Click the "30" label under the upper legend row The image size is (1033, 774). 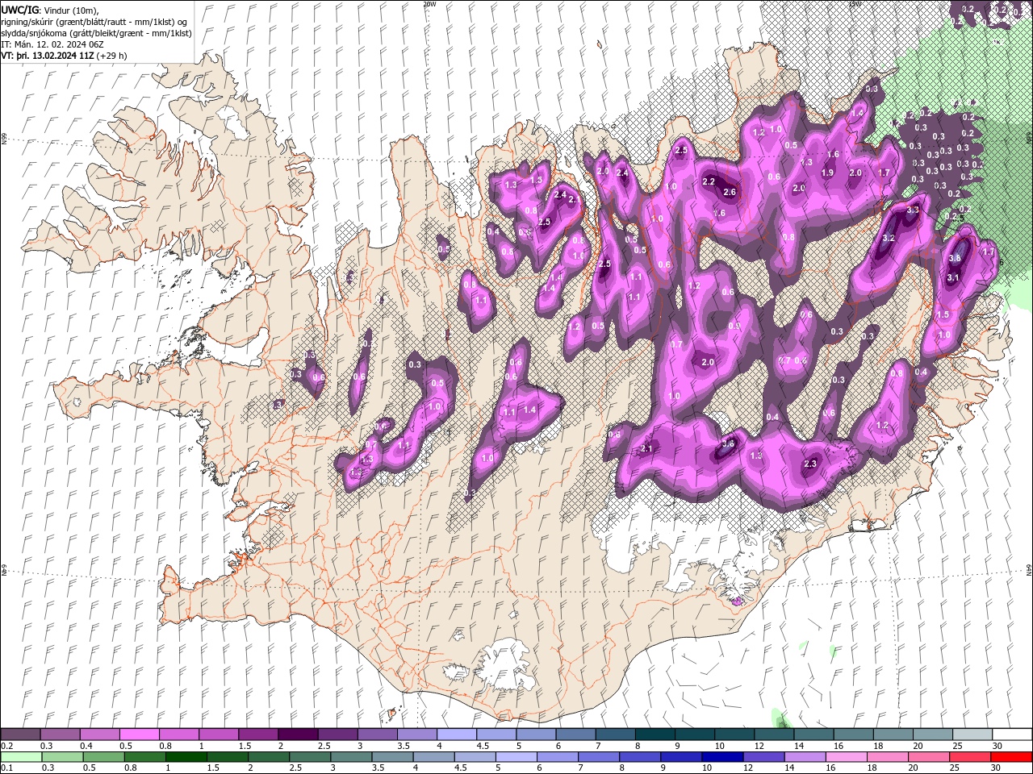[998, 746]
